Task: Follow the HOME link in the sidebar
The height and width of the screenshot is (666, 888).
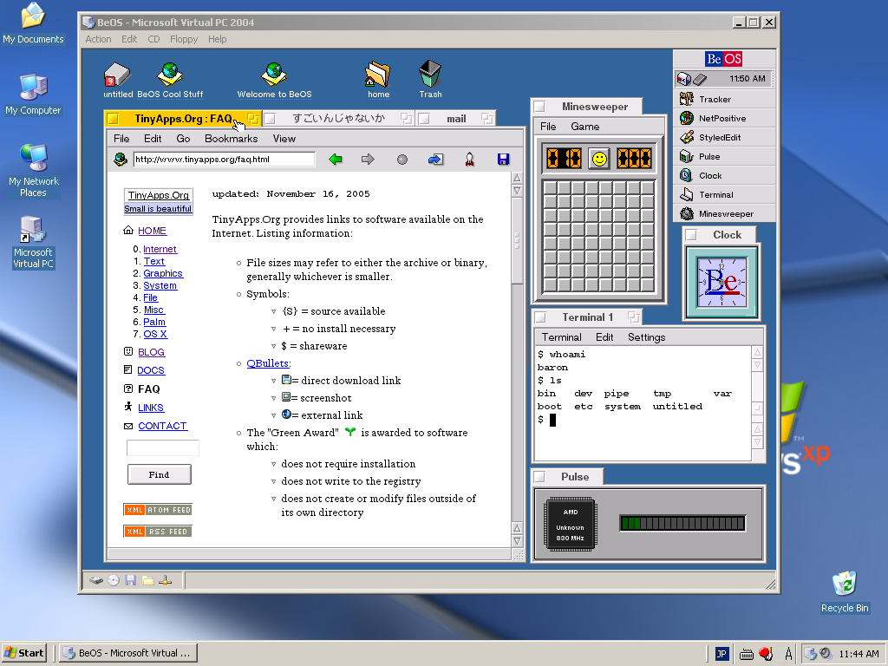Action: [x=152, y=231]
